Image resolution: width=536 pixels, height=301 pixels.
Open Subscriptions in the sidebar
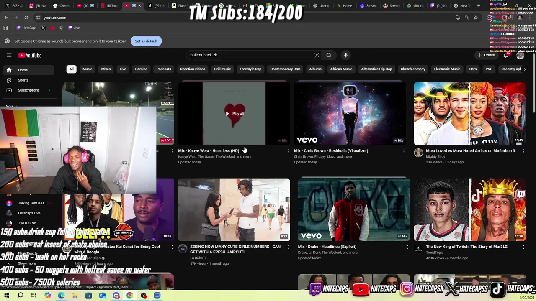click(x=28, y=90)
